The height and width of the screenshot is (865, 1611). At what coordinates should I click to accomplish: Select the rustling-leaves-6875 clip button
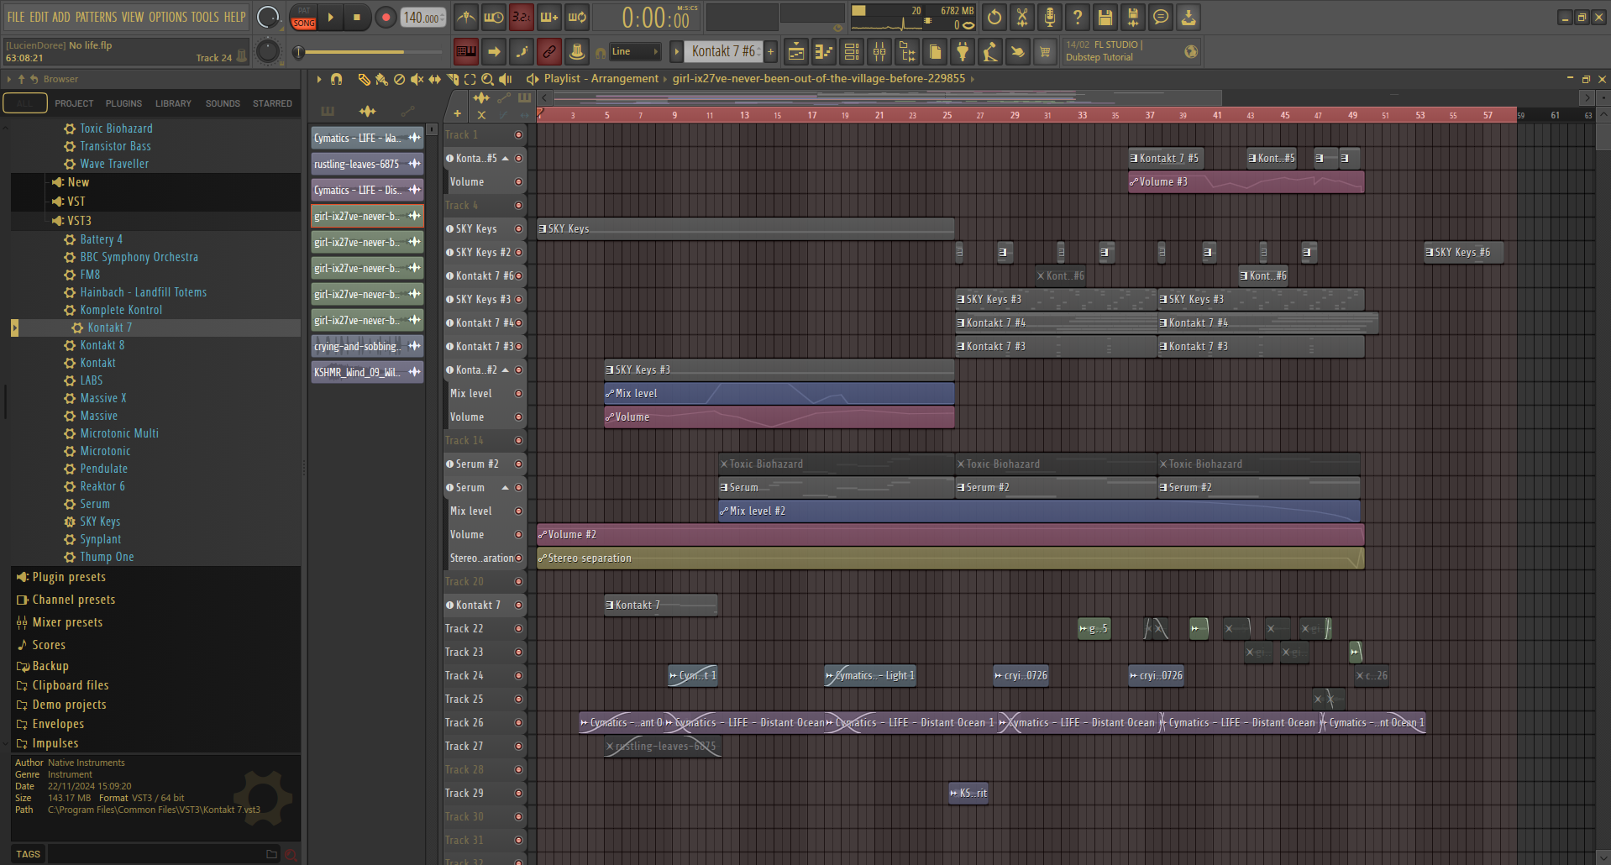pos(367,164)
